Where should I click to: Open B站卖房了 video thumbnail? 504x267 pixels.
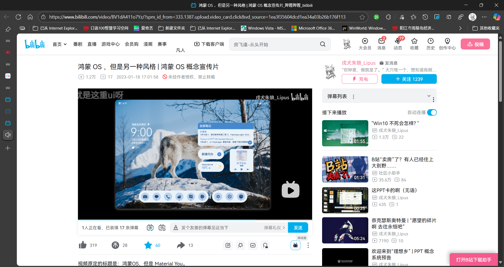pos(345,169)
